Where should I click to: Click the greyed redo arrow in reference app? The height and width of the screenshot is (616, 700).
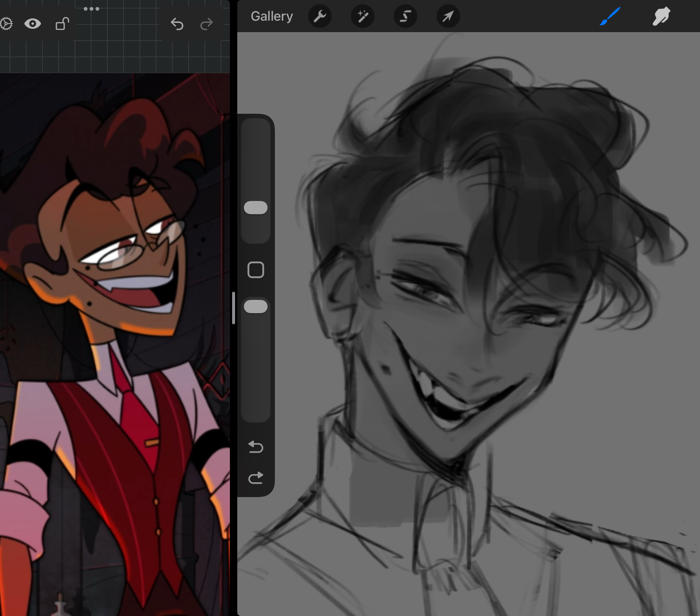(206, 24)
